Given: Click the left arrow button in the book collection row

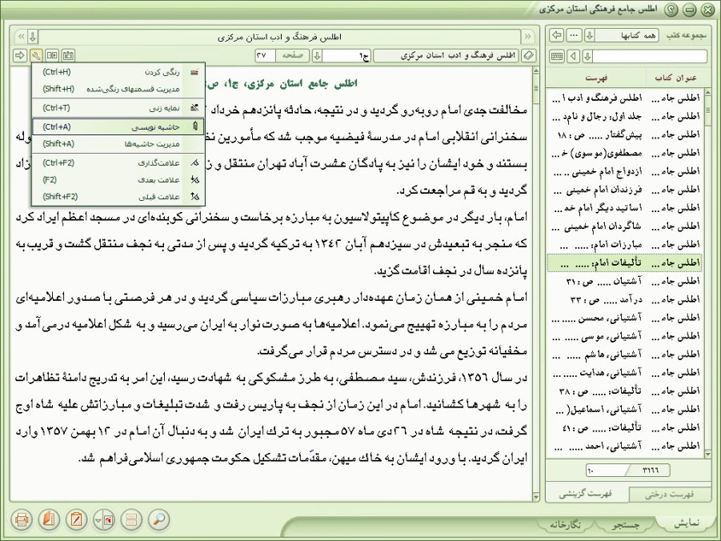Looking at the screenshot, I should (x=557, y=35).
